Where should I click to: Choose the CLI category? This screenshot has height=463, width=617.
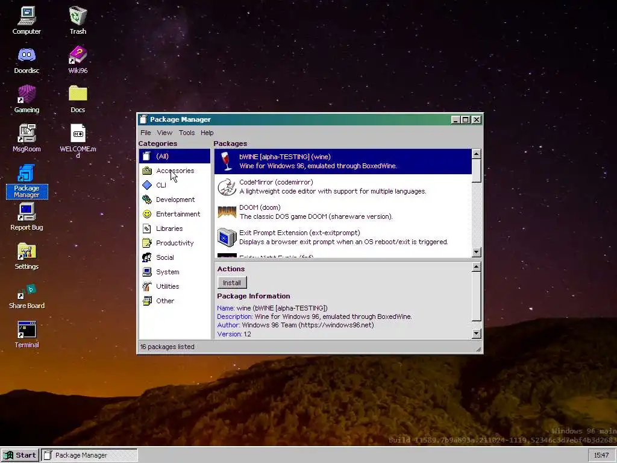(x=175, y=185)
